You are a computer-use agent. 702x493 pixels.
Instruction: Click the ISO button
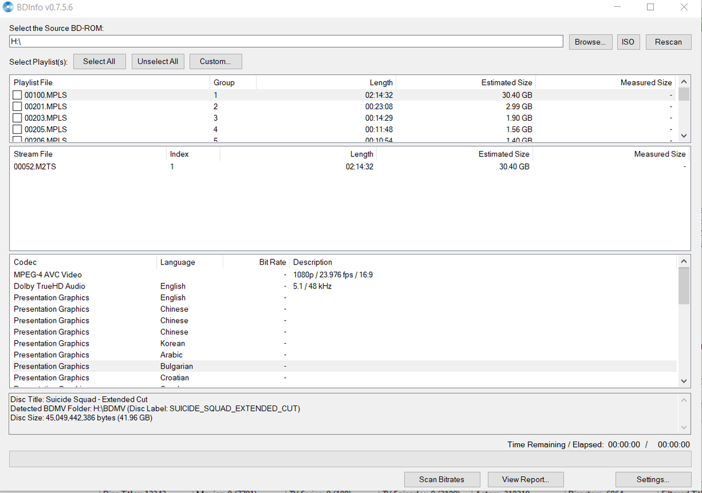[x=628, y=42]
